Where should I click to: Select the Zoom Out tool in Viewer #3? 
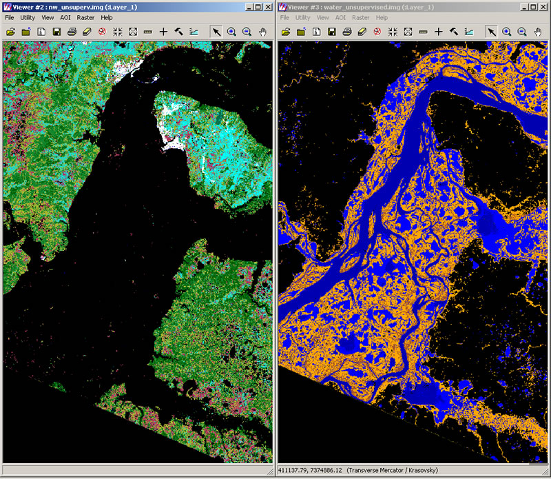(x=522, y=32)
